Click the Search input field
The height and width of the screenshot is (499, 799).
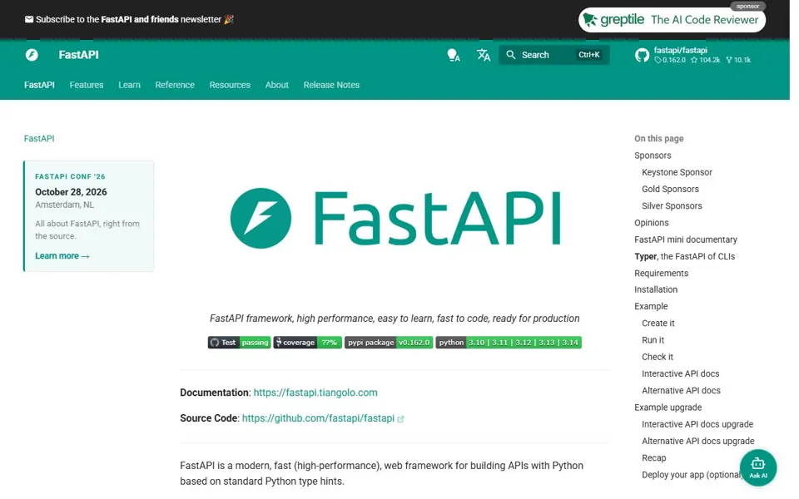click(554, 55)
